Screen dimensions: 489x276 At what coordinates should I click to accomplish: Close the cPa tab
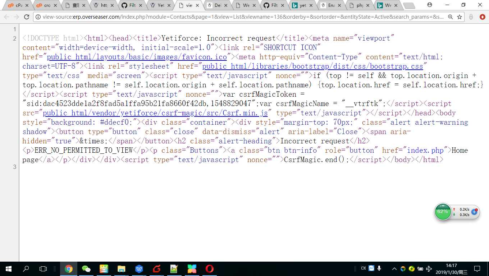coord(27,5)
